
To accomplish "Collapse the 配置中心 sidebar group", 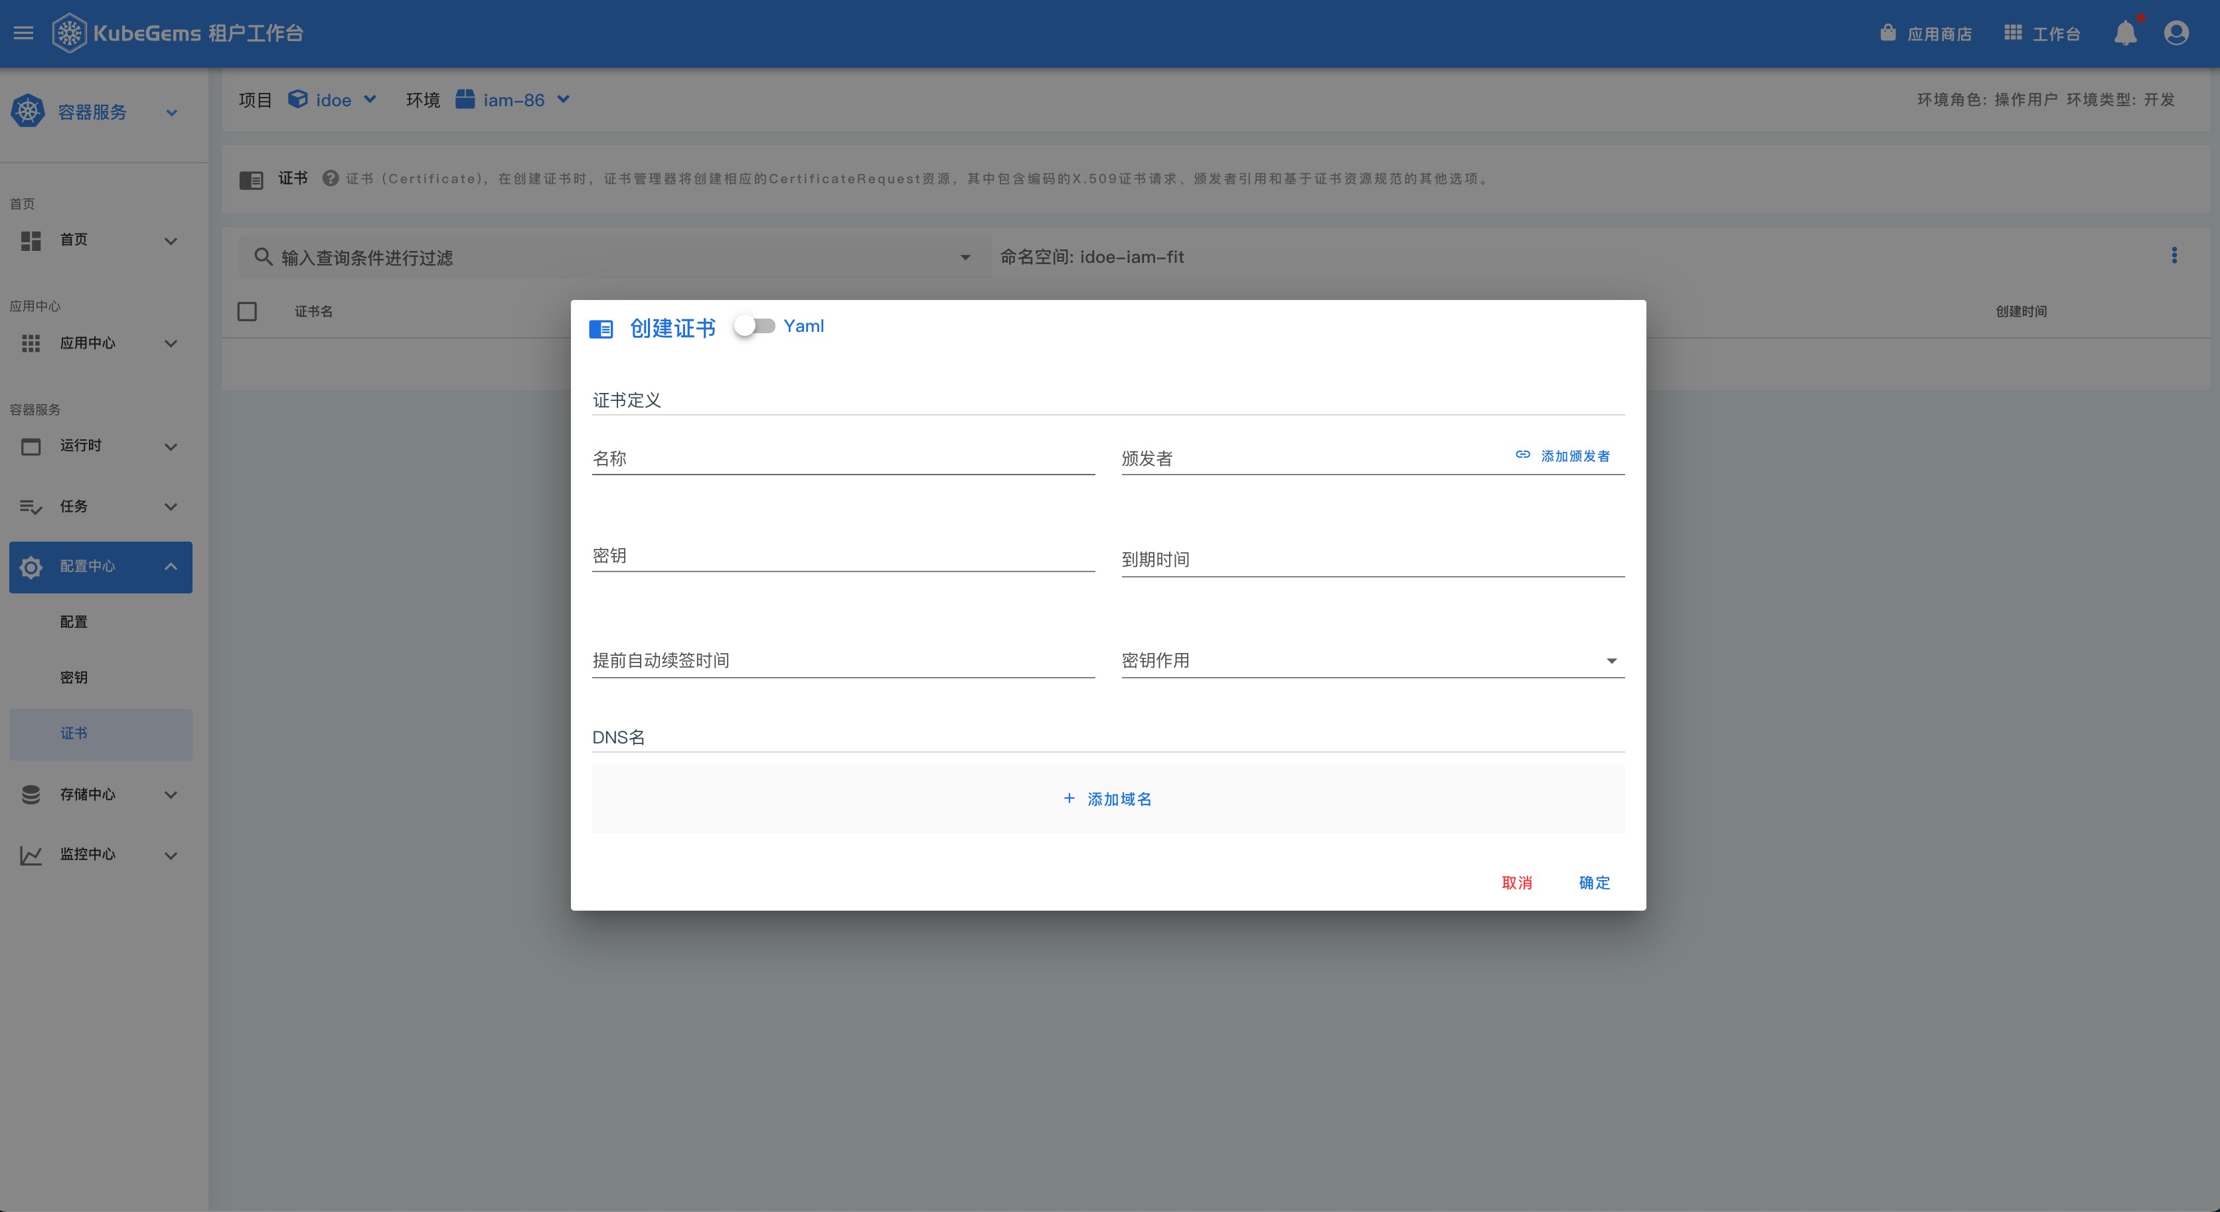I will 171,567.
